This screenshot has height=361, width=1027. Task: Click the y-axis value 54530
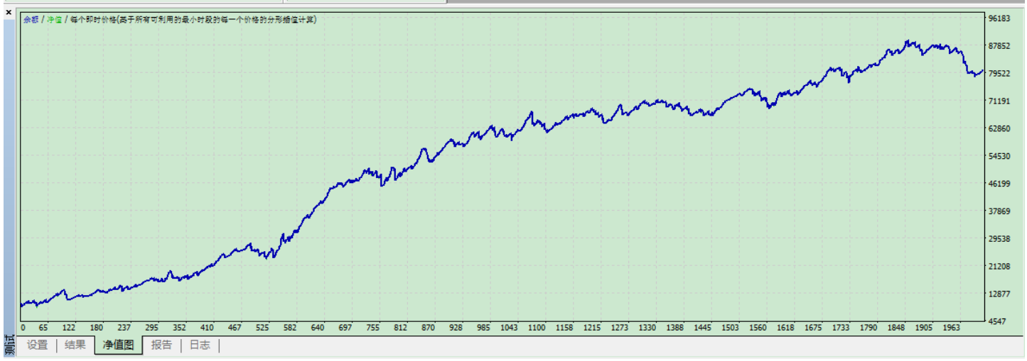(999, 156)
